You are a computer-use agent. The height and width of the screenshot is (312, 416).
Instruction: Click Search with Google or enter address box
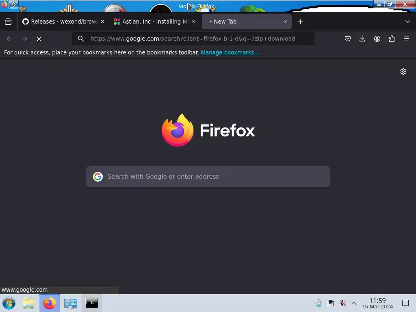(x=208, y=177)
